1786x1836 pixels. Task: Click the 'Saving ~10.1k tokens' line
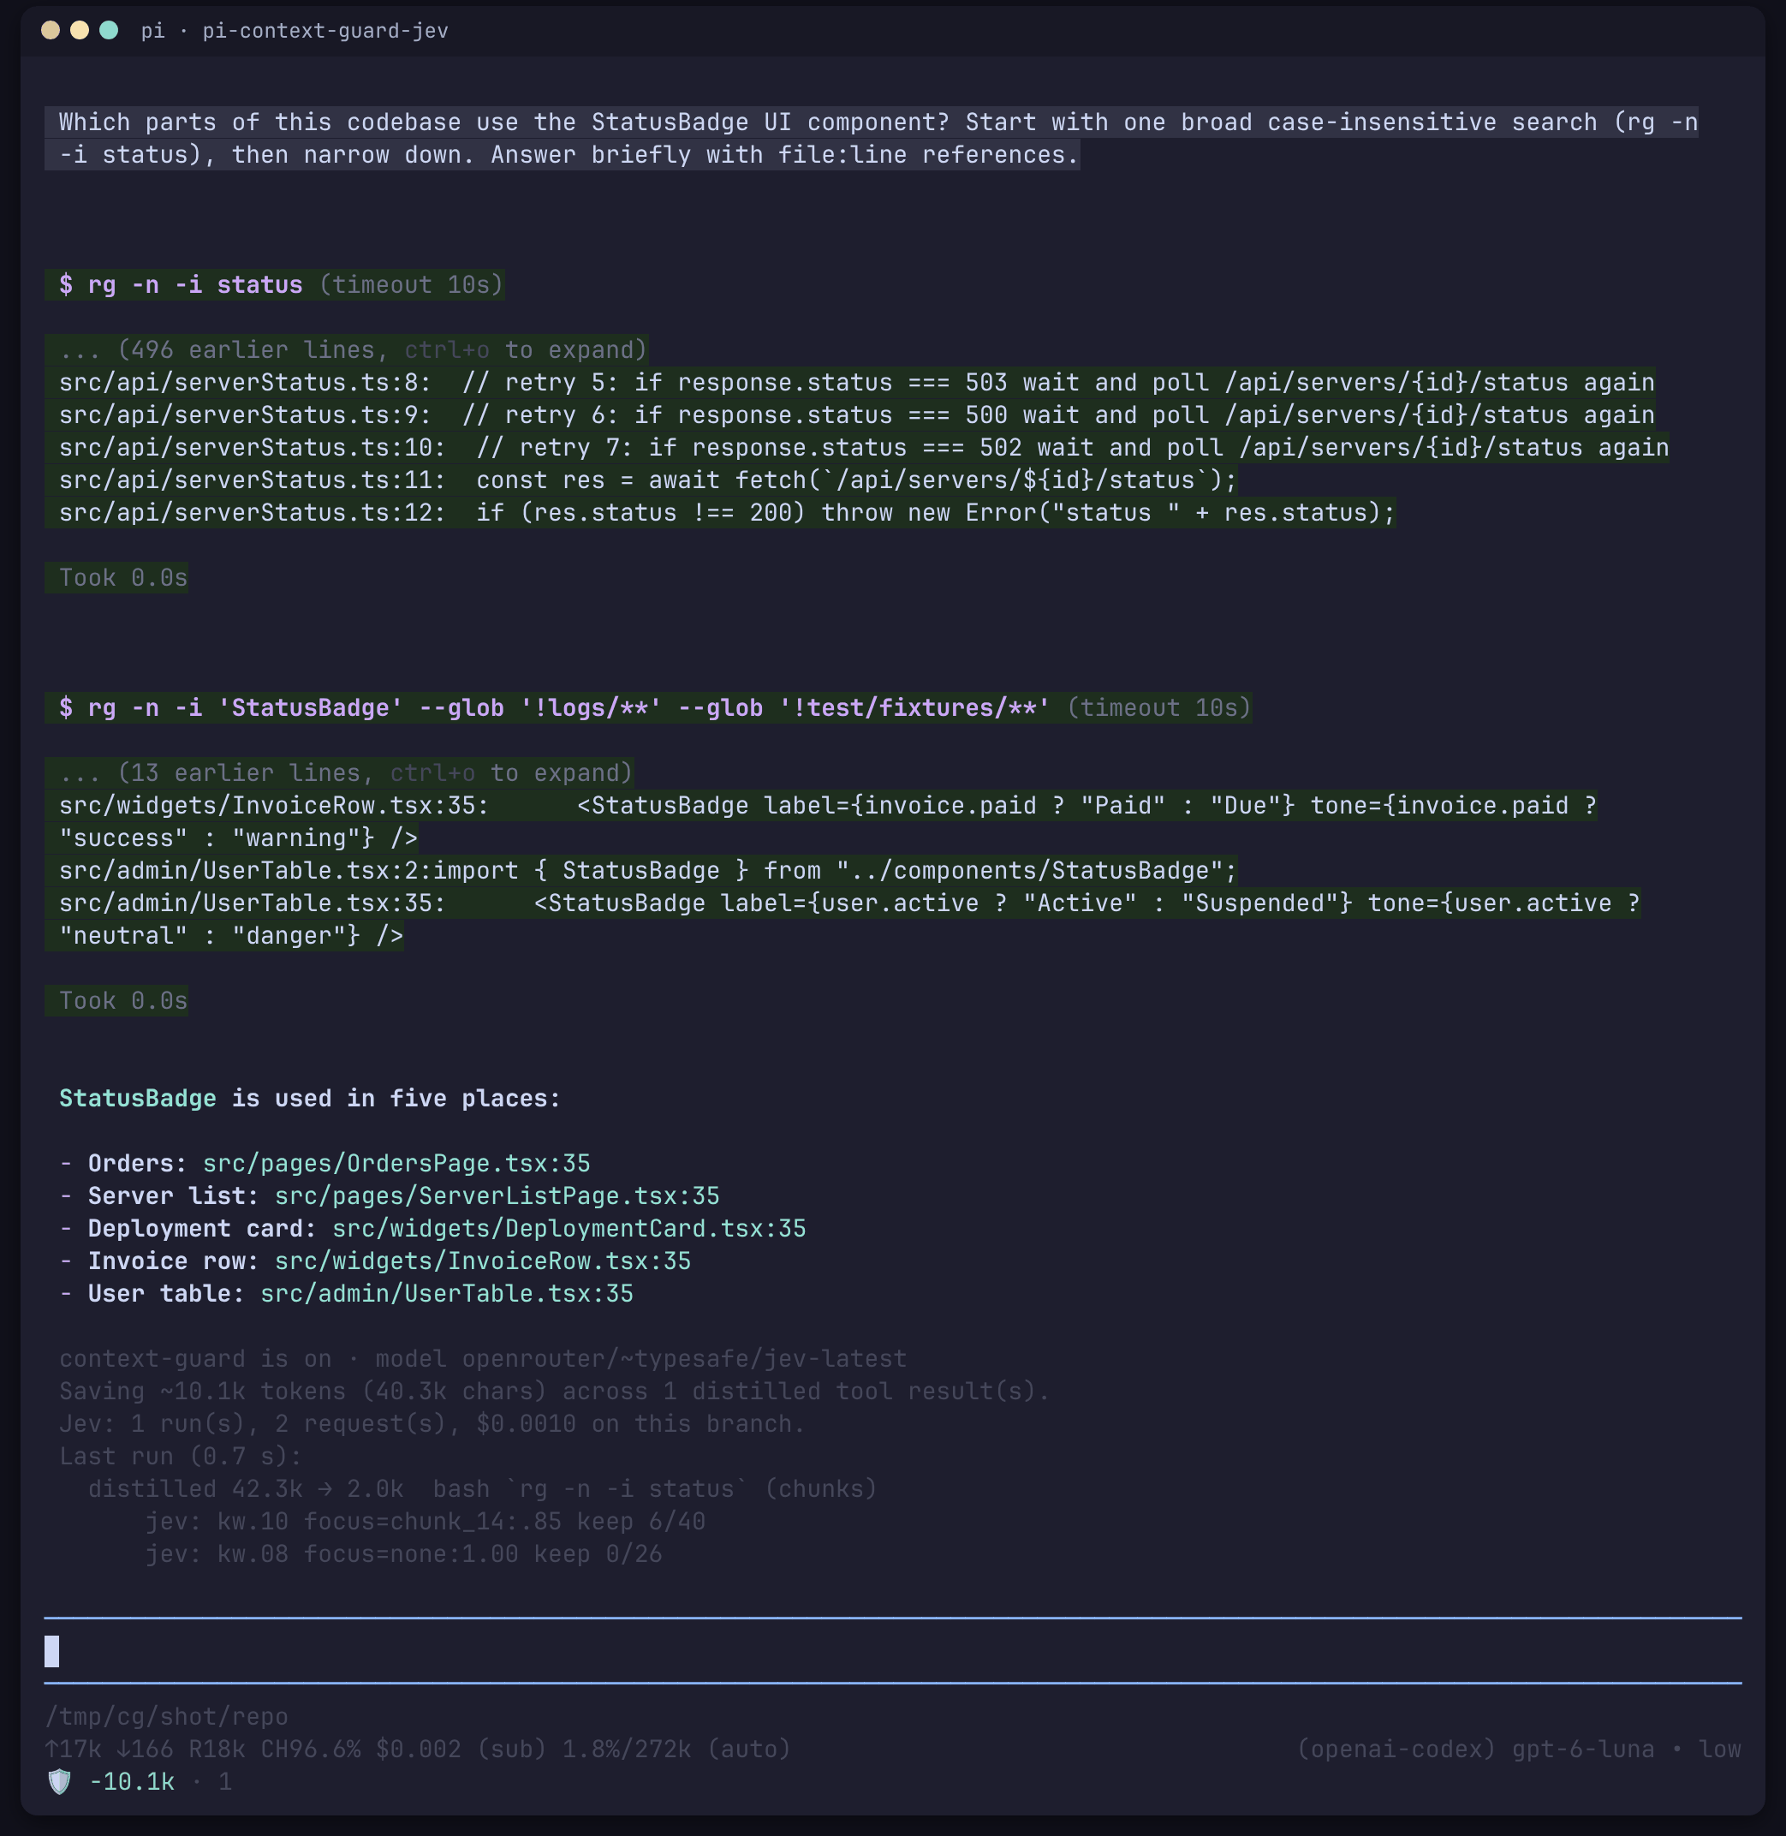click(554, 1392)
